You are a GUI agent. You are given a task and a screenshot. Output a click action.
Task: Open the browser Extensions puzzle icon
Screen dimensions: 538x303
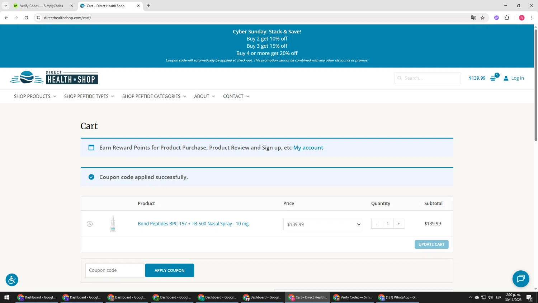[x=507, y=18]
